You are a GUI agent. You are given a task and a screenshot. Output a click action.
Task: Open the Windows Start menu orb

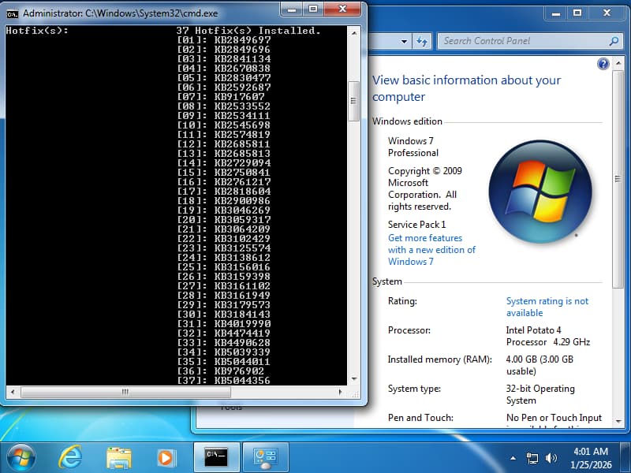[x=21, y=458]
